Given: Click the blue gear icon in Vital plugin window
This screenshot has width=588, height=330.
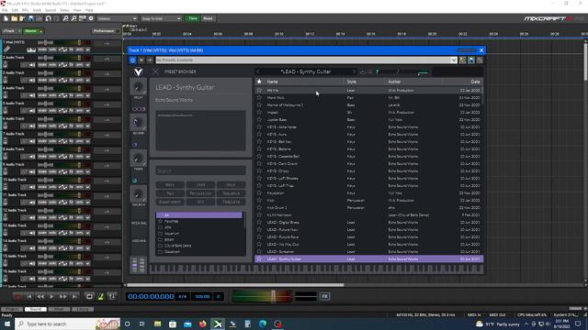Looking at the screenshot, I should [132, 60].
